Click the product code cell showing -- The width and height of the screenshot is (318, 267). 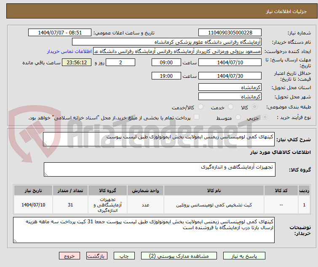(x=281, y=205)
